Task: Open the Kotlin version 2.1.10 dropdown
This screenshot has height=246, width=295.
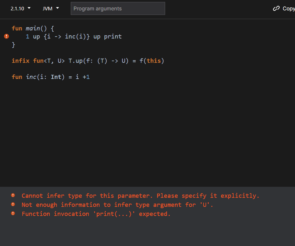Action: pos(20,8)
